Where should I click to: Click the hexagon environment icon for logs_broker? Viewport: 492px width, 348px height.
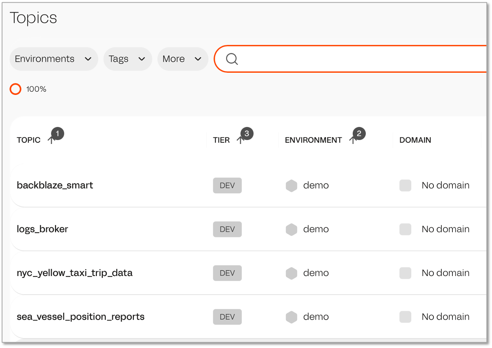[291, 229]
